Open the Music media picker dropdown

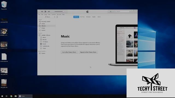point(50,17)
